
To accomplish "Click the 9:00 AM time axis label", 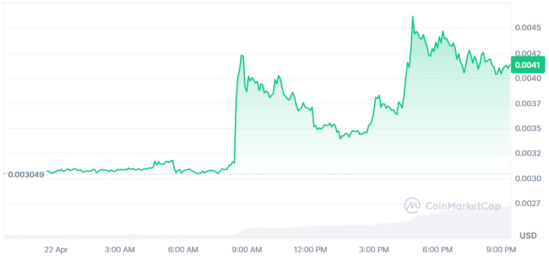I will (247, 250).
